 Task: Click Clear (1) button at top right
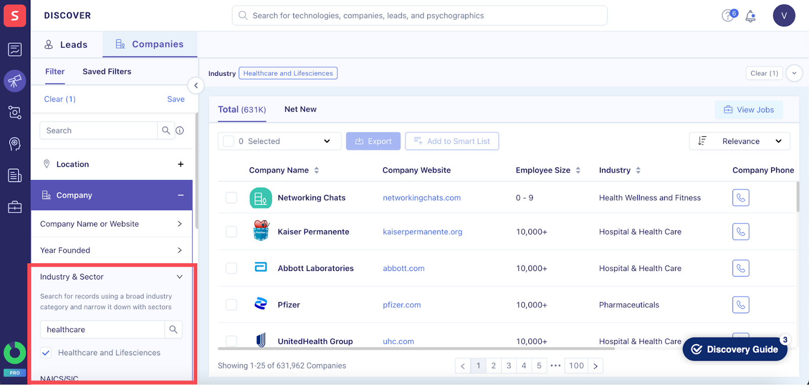click(765, 73)
